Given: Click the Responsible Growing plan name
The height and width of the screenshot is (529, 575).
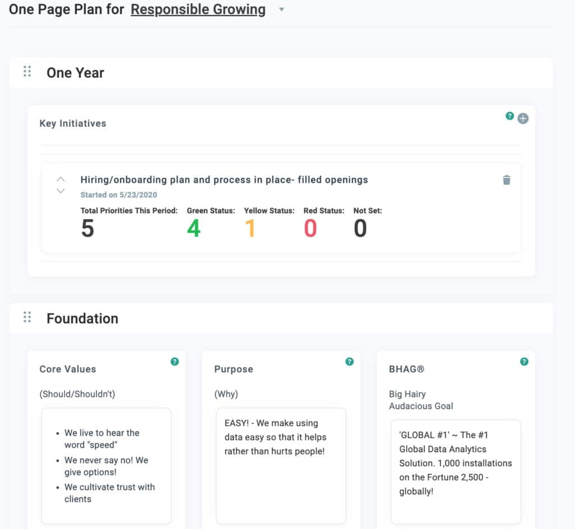Looking at the screenshot, I should point(198,10).
